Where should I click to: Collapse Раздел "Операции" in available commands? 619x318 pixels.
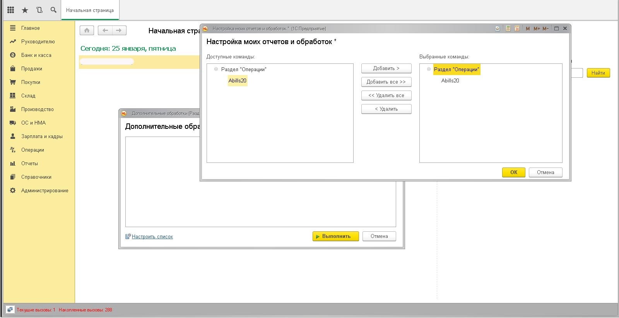coord(216,69)
